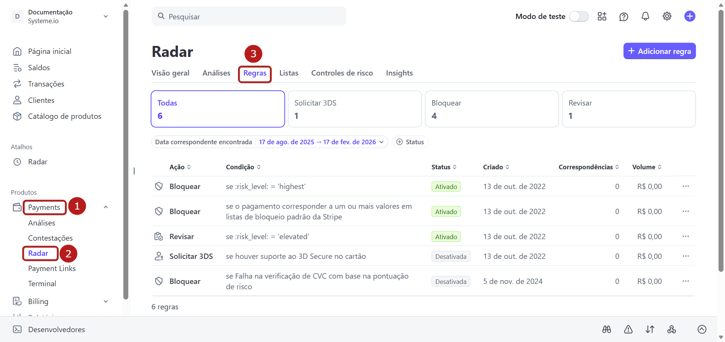Toggle Modo de teste switch
725x342 pixels.
[x=579, y=16]
